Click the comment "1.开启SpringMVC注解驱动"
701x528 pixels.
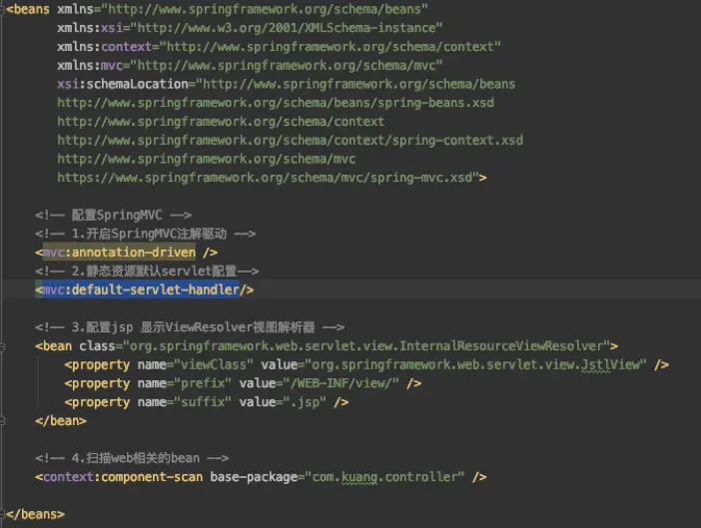(146, 234)
